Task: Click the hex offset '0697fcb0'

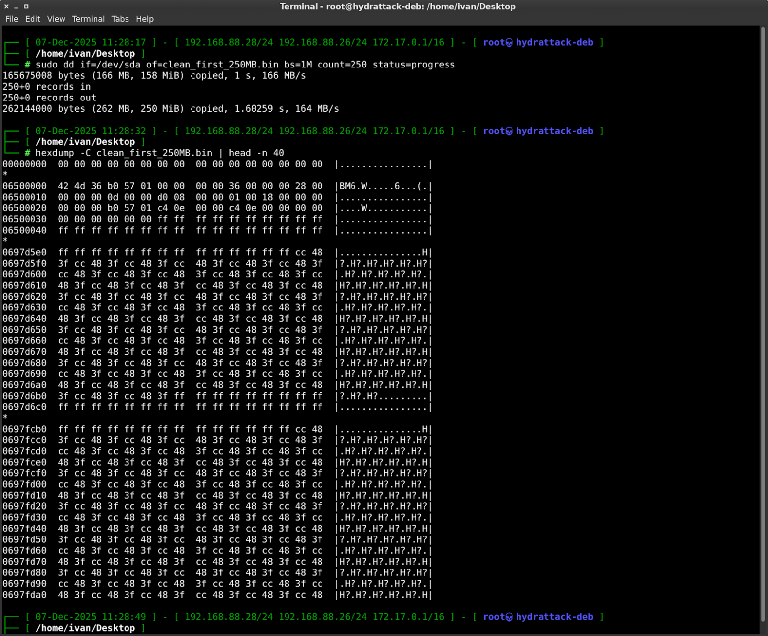Action: click(x=25, y=429)
